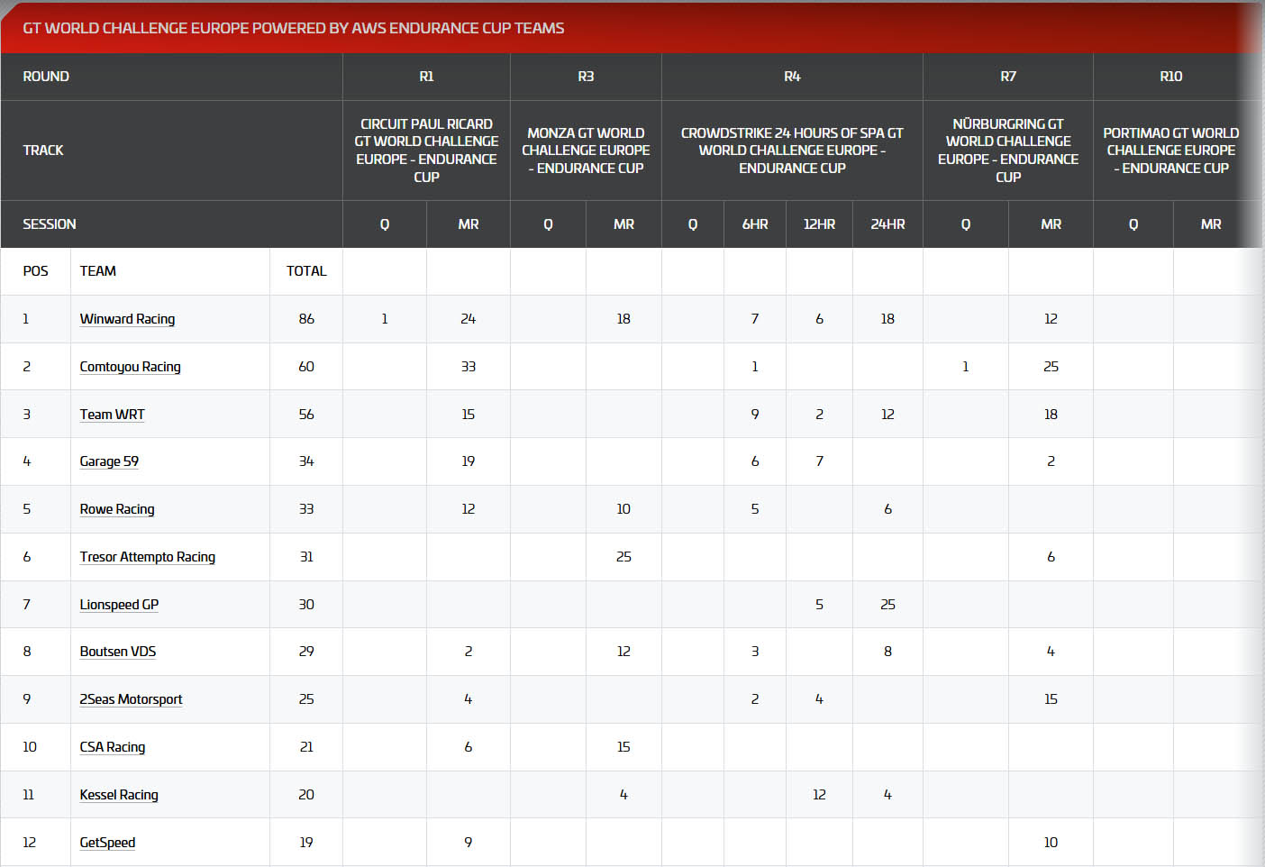The width and height of the screenshot is (1265, 867).
Task: Open the Lionspeed GP team link
Action: [x=119, y=605]
